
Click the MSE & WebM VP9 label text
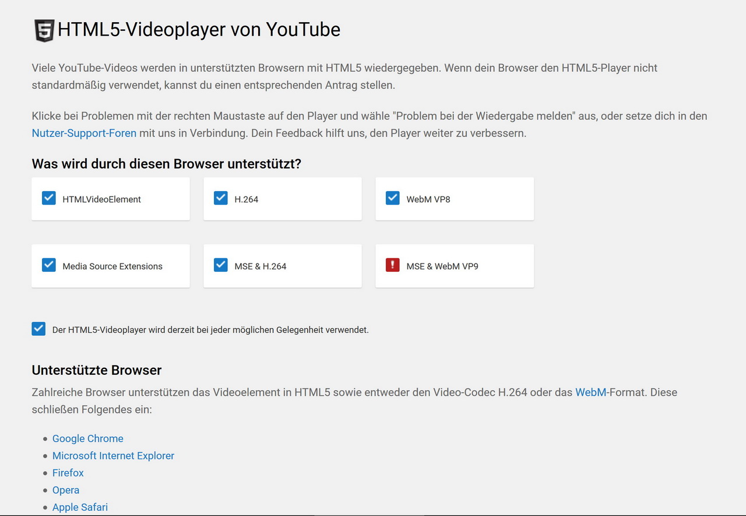[442, 266]
